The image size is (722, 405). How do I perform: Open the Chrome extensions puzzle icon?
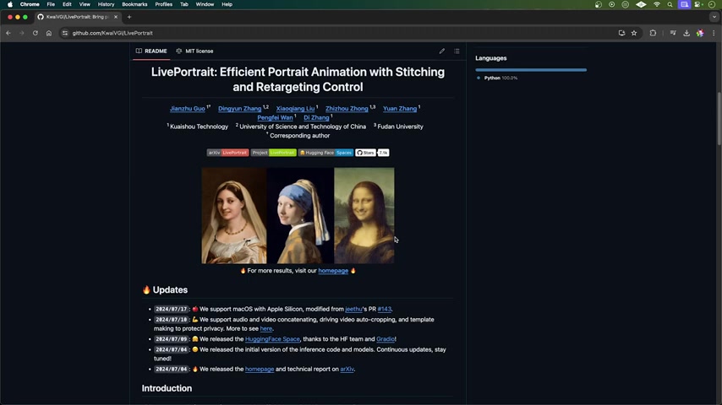653,33
